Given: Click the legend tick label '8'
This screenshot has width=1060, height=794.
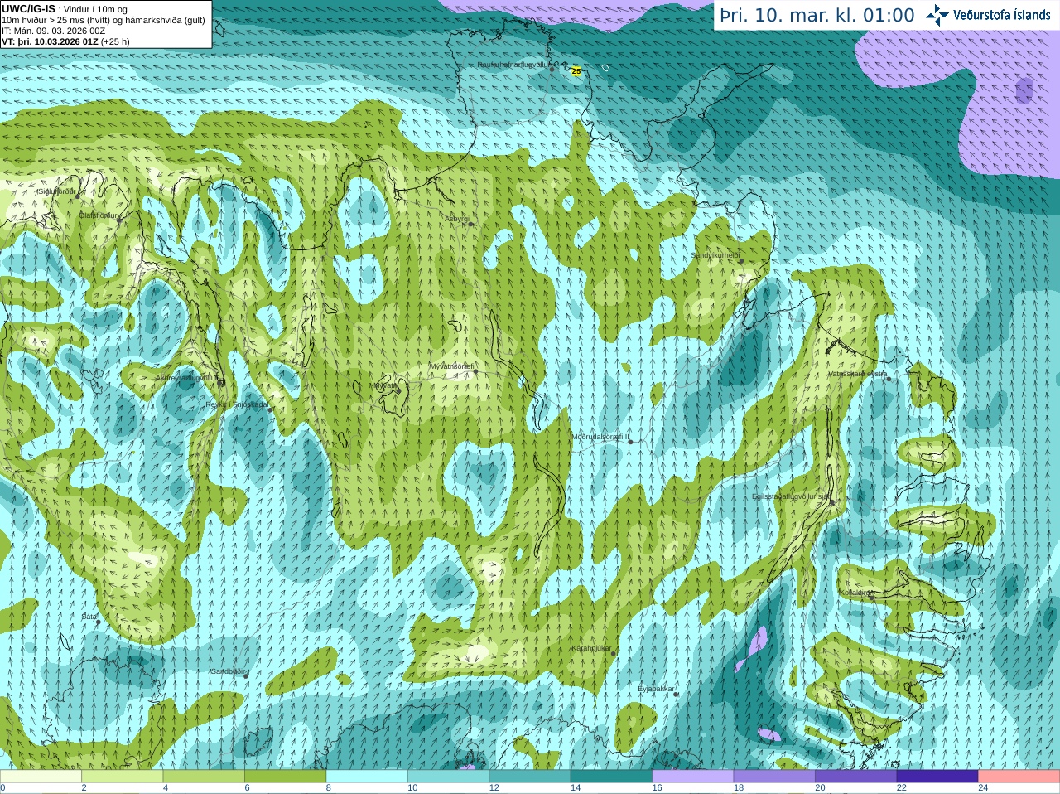Looking at the screenshot, I should [329, 788].
